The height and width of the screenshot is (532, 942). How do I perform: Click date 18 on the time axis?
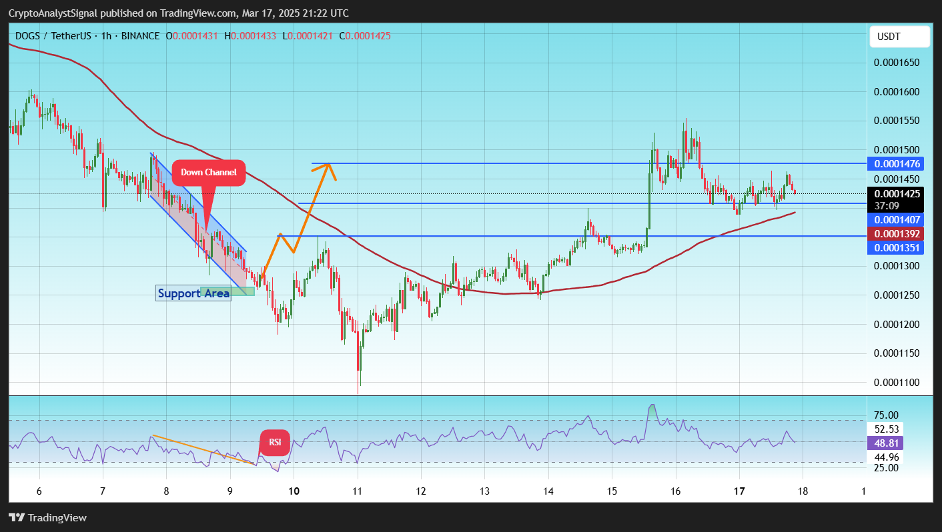pos(803,491)
